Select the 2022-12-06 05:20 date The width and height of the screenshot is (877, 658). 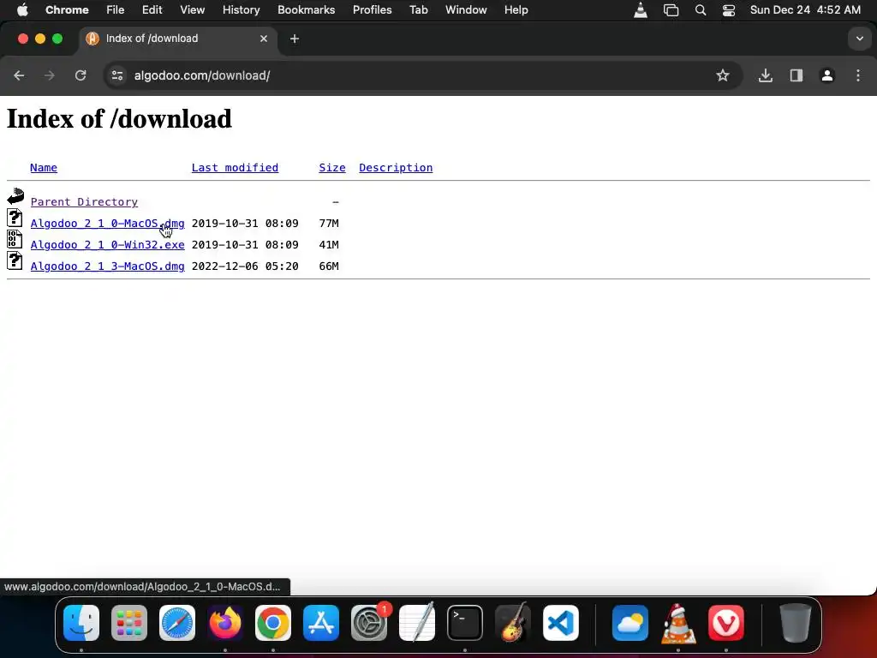(245, 266)
